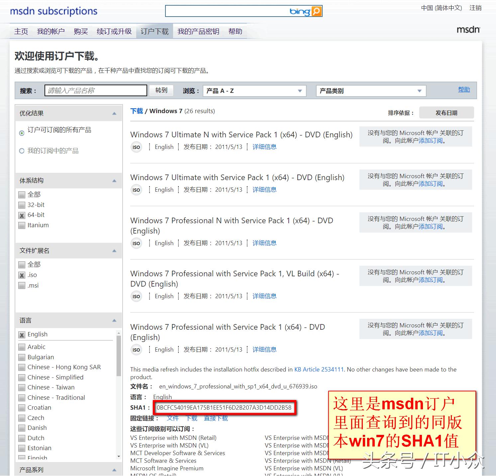Screen dimensions: 496x476
Task: Click the 转到 search button
Action: (x=161, y=90)
